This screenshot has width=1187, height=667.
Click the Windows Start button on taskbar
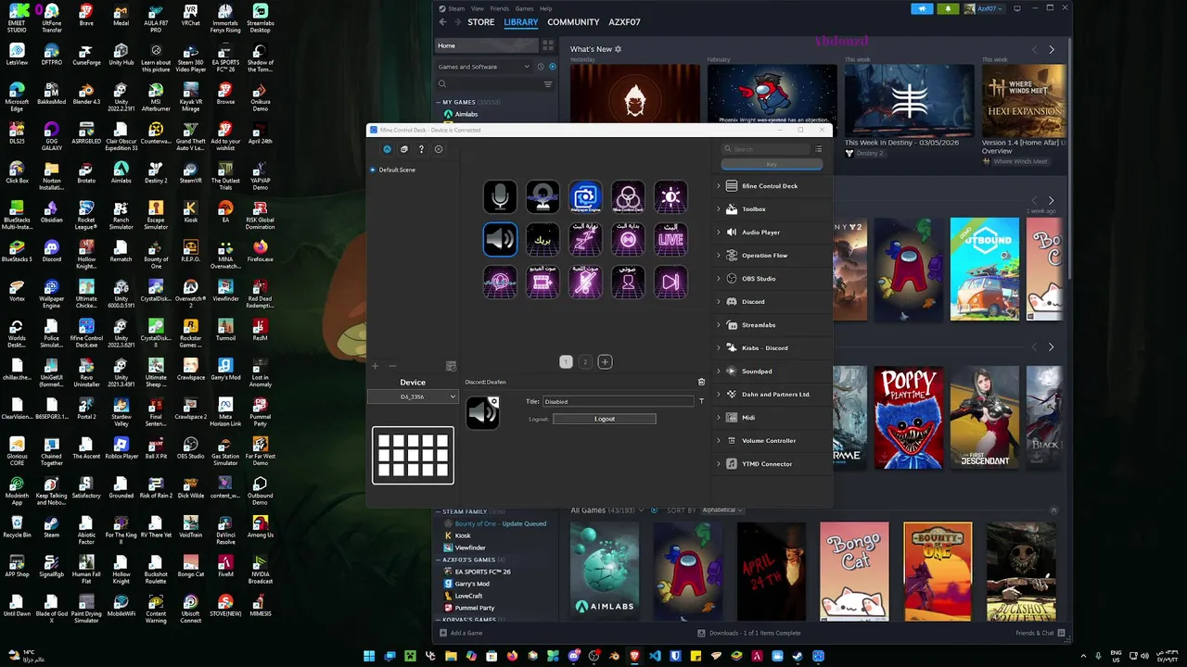tap(369, 656)
